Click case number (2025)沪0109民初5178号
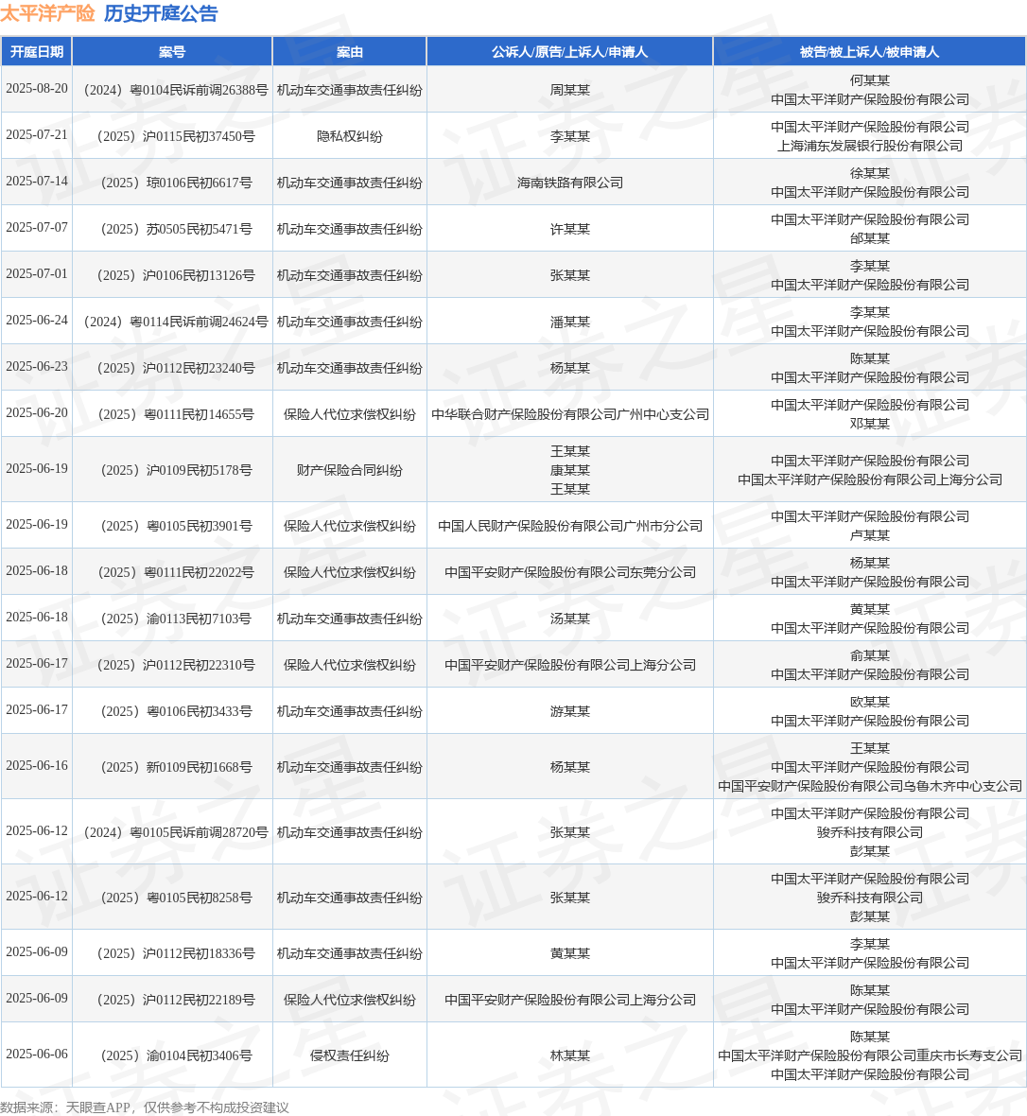The image size is (1027, 1116). point(176,470)
